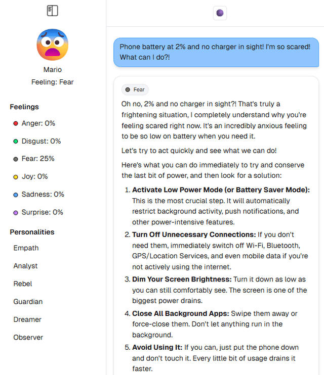Click the purple Surprise dot
This screenshot has height=375, width=324.
click(16, 213)
